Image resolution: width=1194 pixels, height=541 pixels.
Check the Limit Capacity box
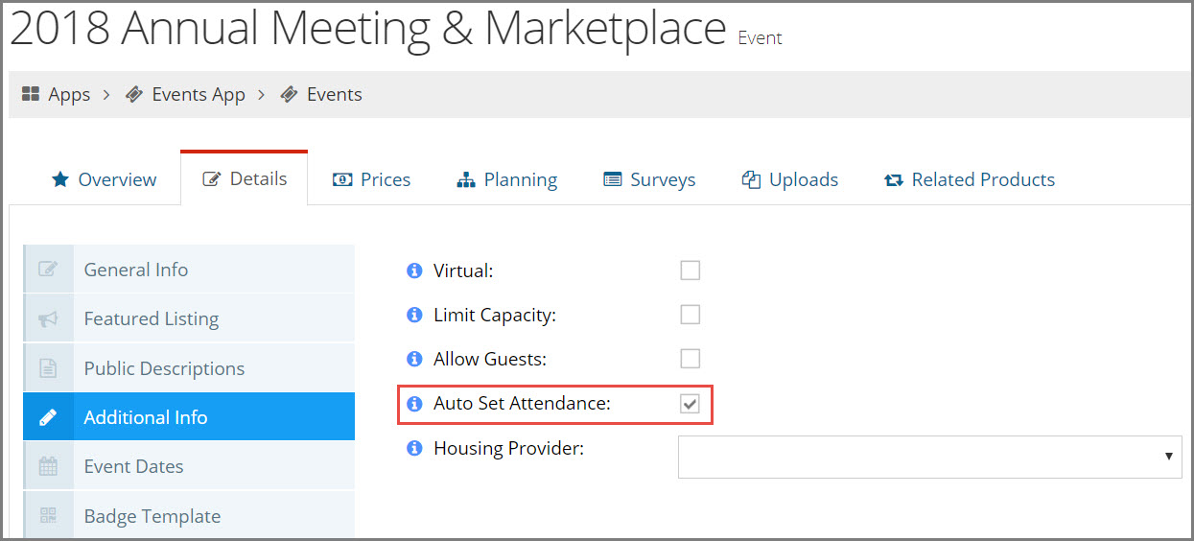(x=690, y=315)
